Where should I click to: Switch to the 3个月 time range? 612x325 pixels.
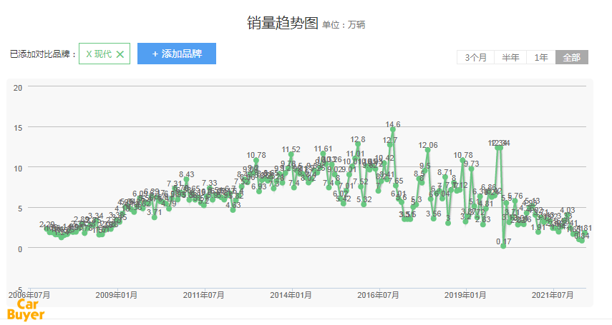pyautogui.click(x=475, y=58)
